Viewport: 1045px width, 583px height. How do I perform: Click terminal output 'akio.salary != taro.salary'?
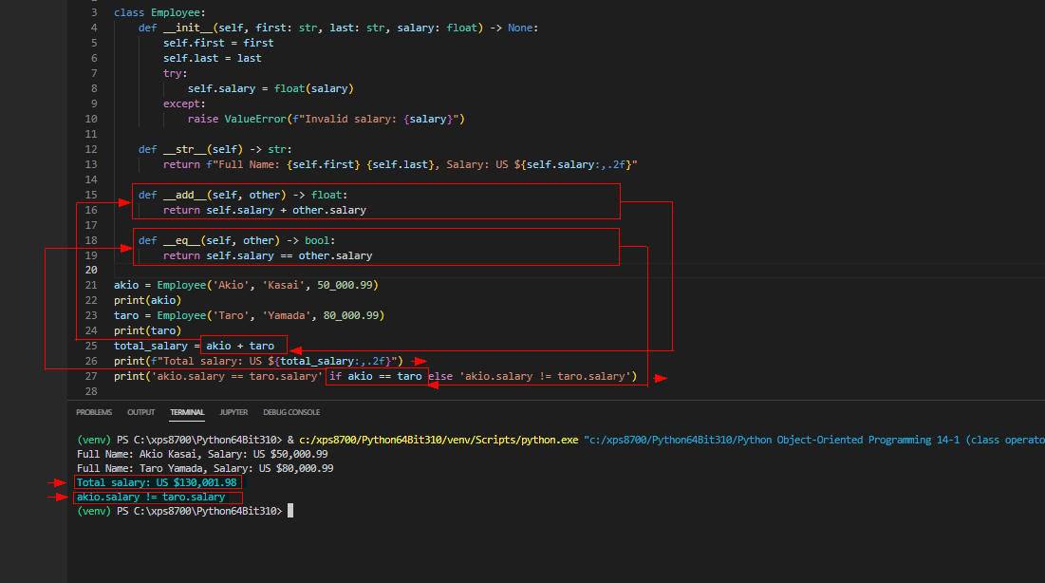[x=151, y=498]
